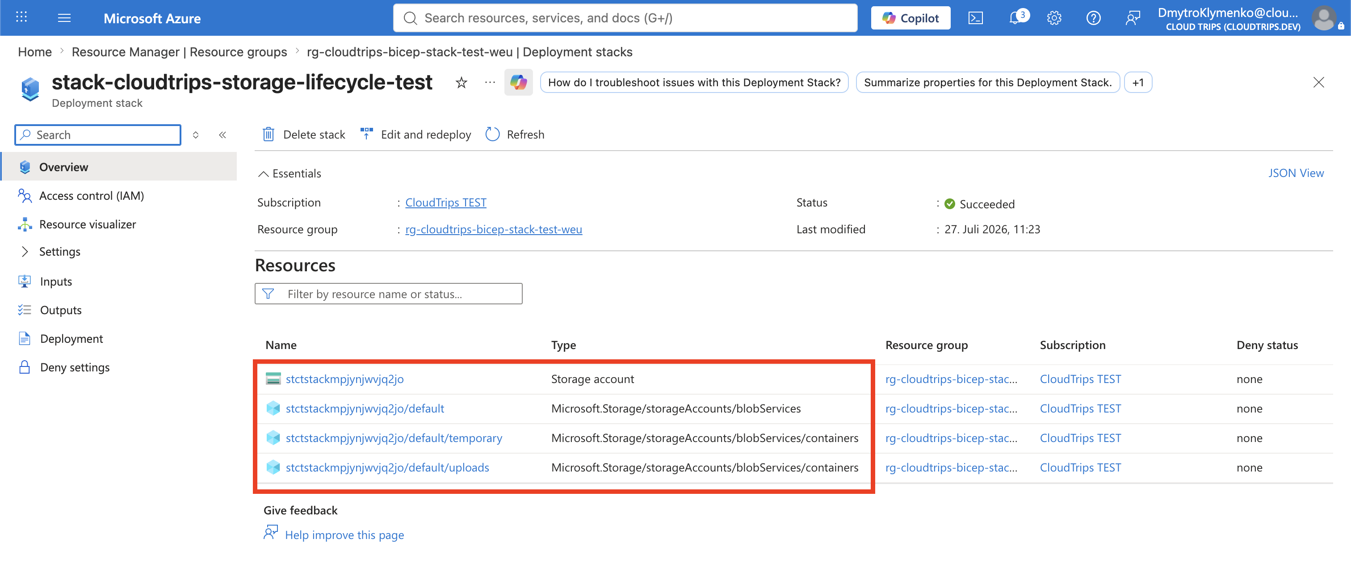Open the rg-cloudtrips-bicep-stack-test-weu resource group link
The height and width of the screenshot is (581, 1351).
pos(494,229)
